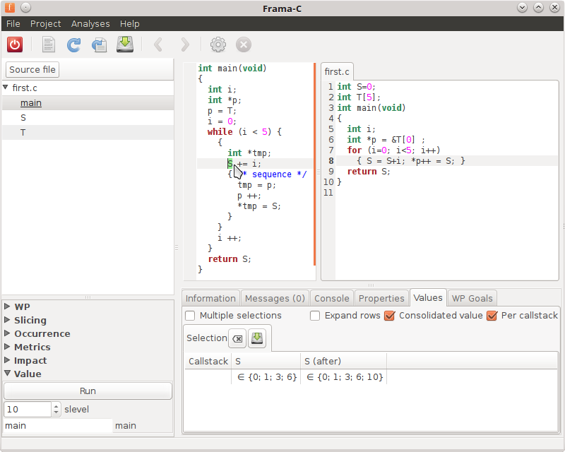This screenshot has width=565, height=452.
Task: Click the 'return S;' statement in normalized code
Action: 230,258
